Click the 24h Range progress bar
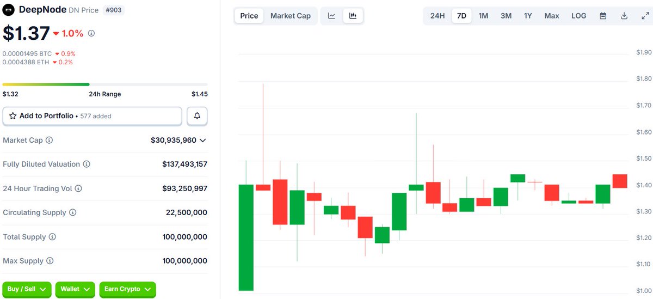 105,84
